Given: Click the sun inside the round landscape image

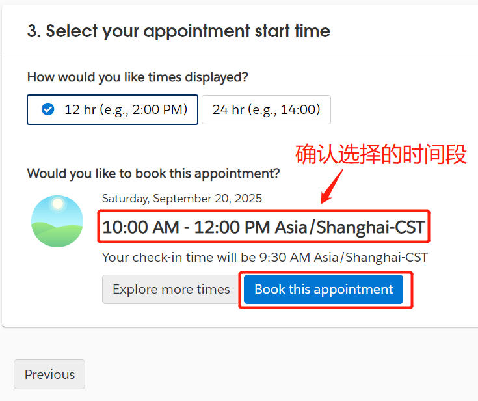Looking at the screenshot, I should (58, 204).
